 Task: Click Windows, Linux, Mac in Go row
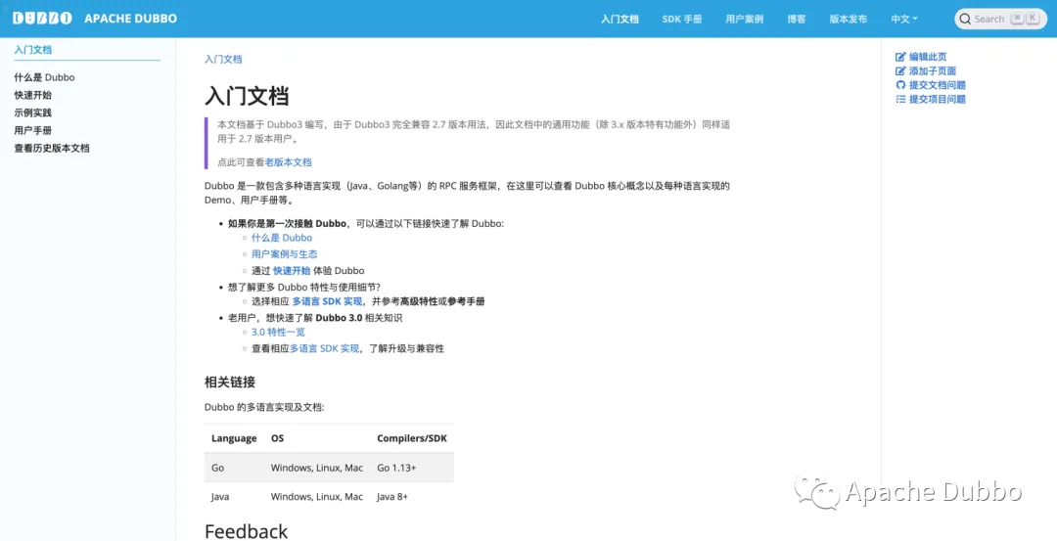click(x=317, y=468)
